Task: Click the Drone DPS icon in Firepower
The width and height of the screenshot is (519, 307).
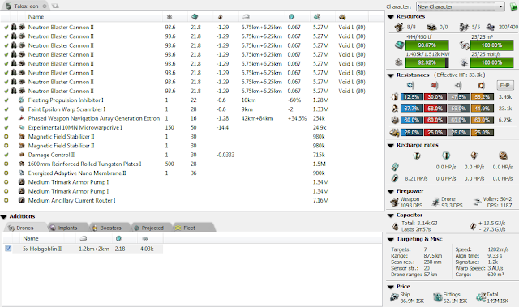Action: pos(435,203)
